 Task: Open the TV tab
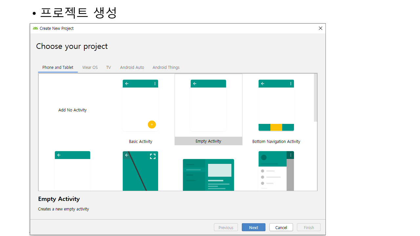click(109, 68)
